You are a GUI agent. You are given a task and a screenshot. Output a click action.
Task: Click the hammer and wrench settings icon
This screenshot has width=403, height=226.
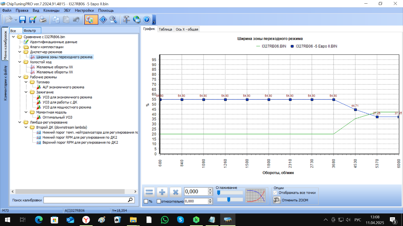(x=126, y=20)
